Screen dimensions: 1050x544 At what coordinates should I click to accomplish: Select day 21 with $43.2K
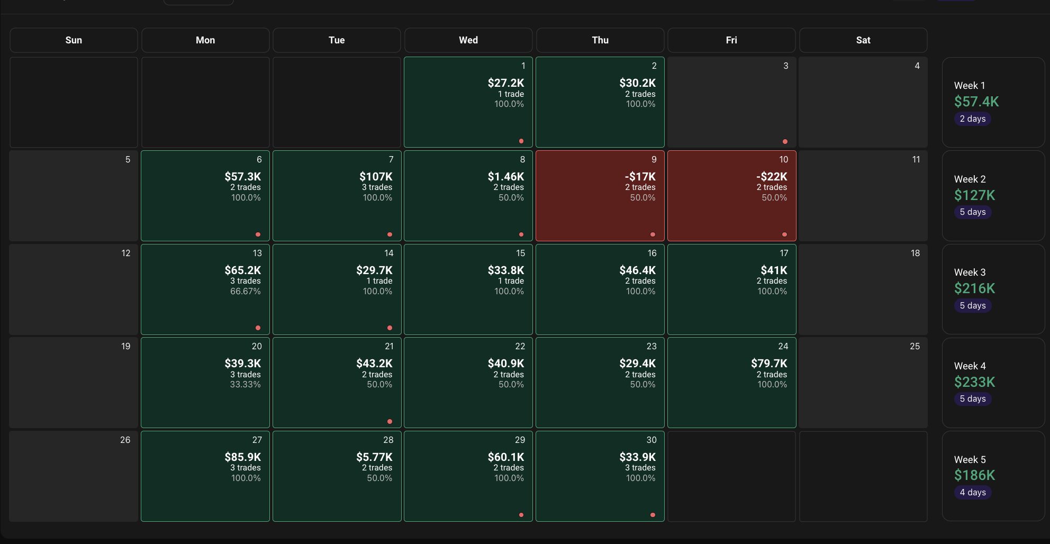(x=337, y=383)
